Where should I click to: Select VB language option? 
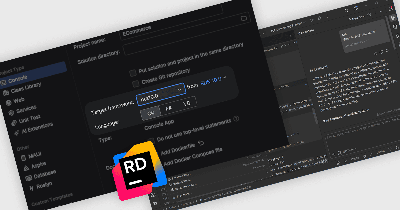[x=187, y=104]
